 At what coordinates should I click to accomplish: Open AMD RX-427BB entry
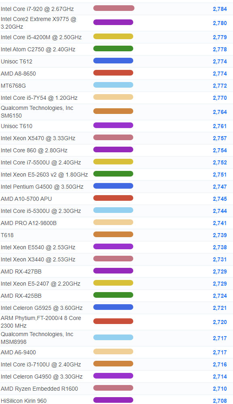click(x=21, y=271)
